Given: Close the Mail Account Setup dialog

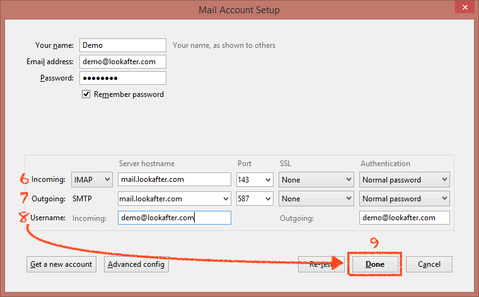Looking at the screenshot, I should (x=463, y=9).
